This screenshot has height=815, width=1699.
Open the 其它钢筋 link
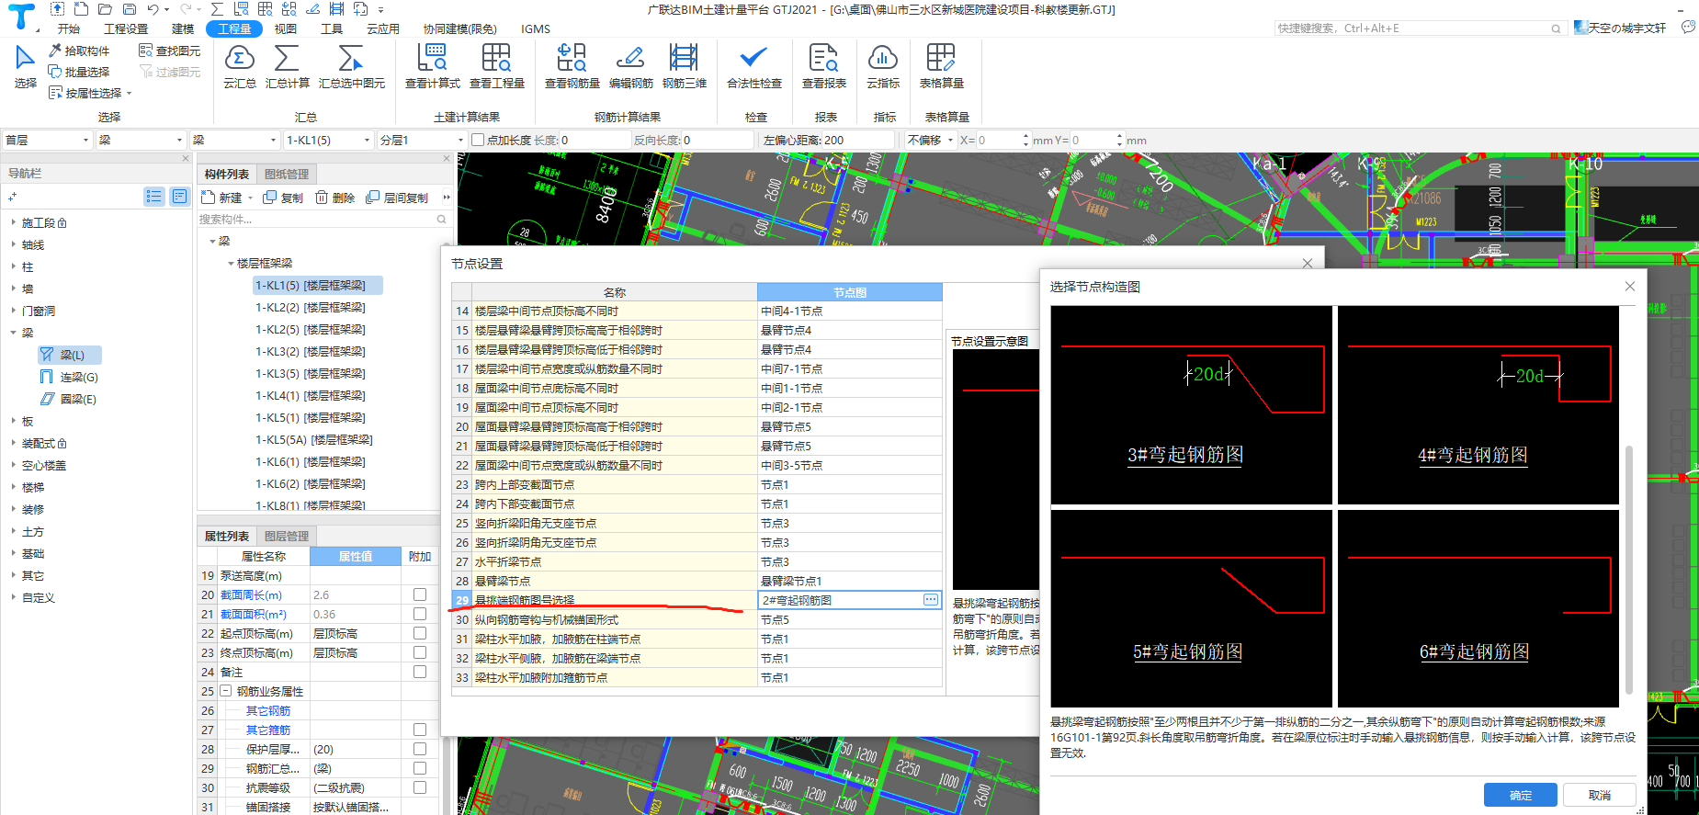(x=268, y=710)
